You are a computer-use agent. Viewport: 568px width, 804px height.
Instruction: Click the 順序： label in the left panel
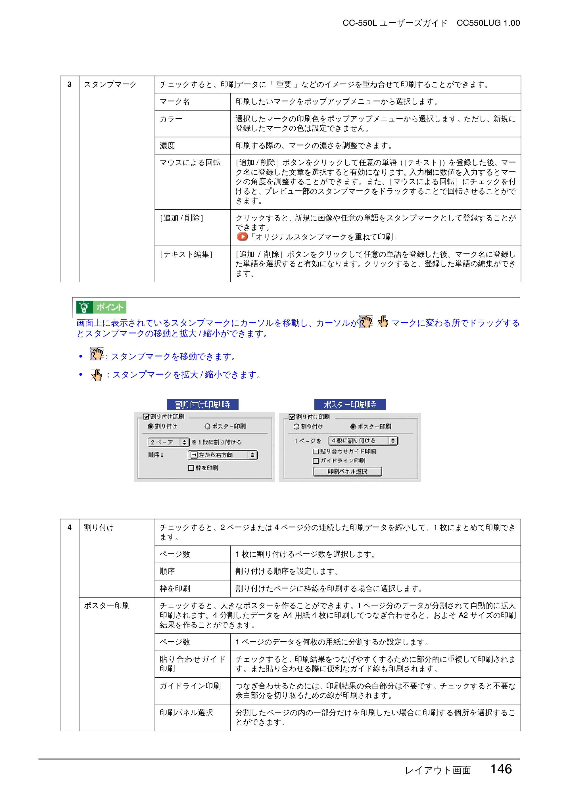pos(155,455)
